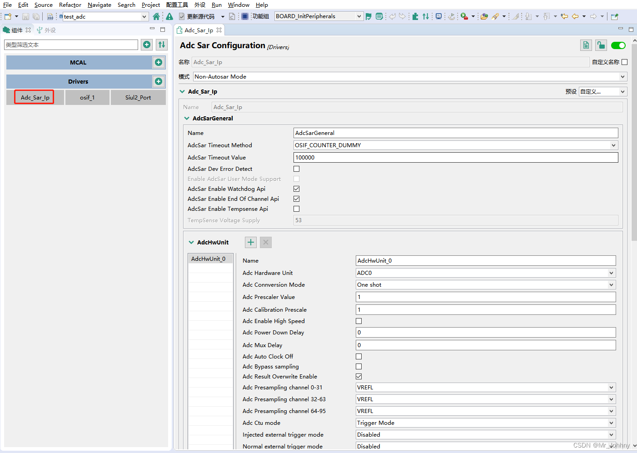This screenshot has width=637, height=453.
Task: Click the open folder icon in toolbar
Action: click(x=484, y=16)
